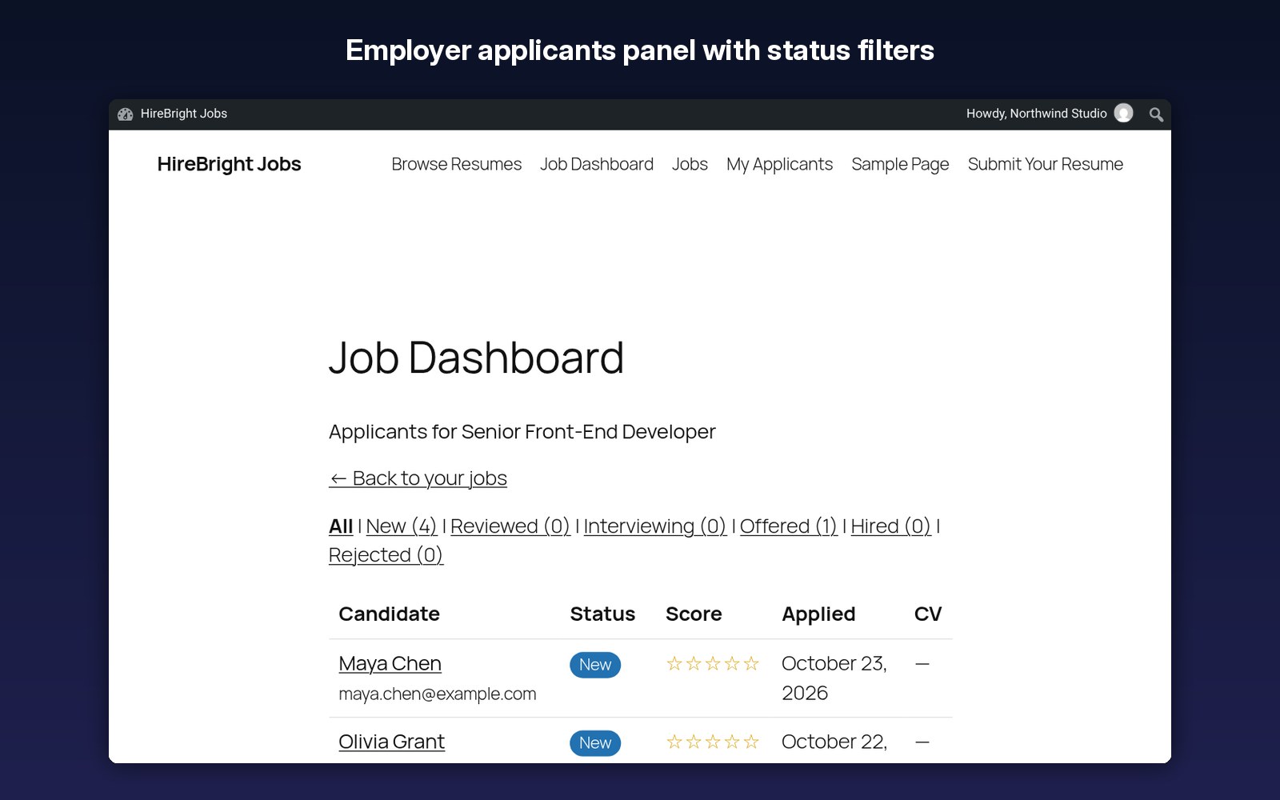Screen dimensions: 1280x800
Task: Navigate to the Jobs page
Action: click(x=690, y=164)
